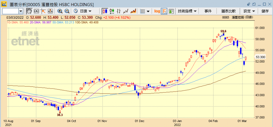
Task: Toggle log scale
Action: (x=157, y=11)
